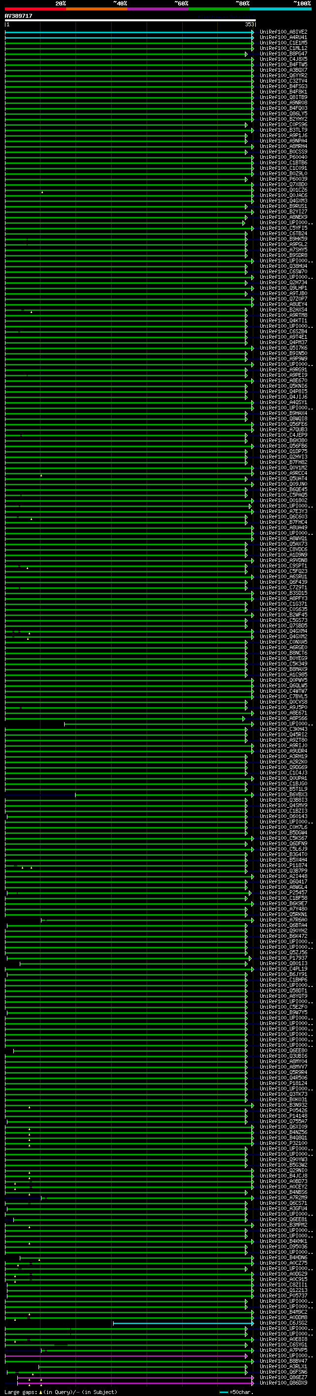Click UniRef100_A3RLX1 label

point(283,1366)
